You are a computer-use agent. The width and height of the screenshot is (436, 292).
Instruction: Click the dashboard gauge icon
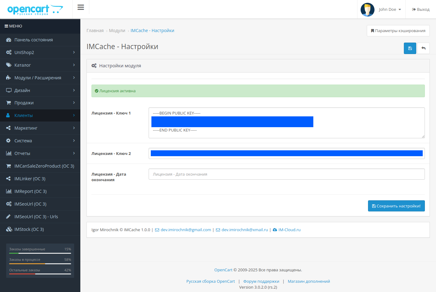pyautogui.click(x=9, y=40)
